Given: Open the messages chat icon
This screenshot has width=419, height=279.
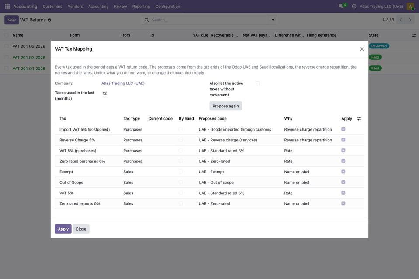Looking at the screenshot, I should (341, 6).
